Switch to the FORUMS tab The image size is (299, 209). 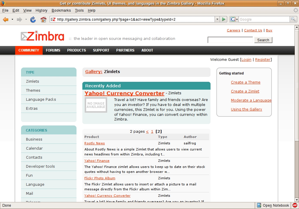pos(53,50)
